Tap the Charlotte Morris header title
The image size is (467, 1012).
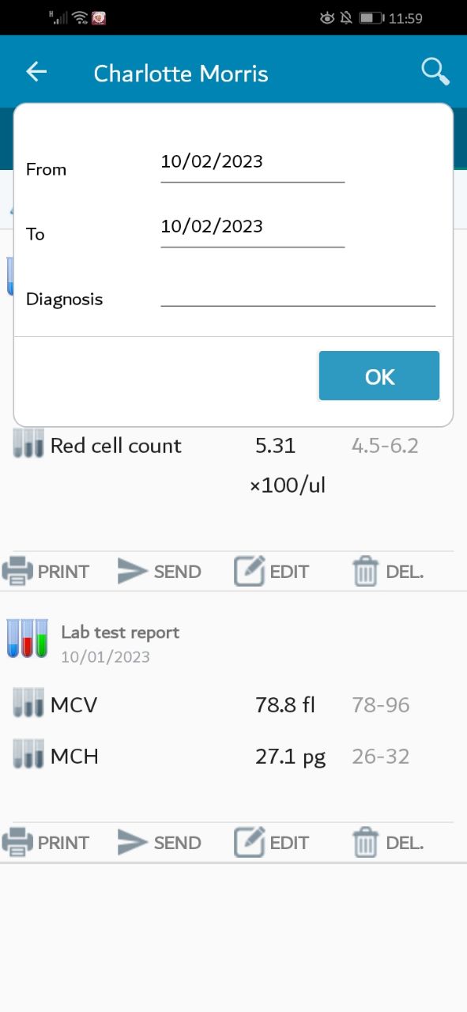pos(181,74)
